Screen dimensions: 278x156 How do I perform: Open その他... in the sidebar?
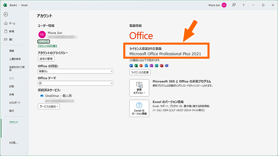click(13, 143)
